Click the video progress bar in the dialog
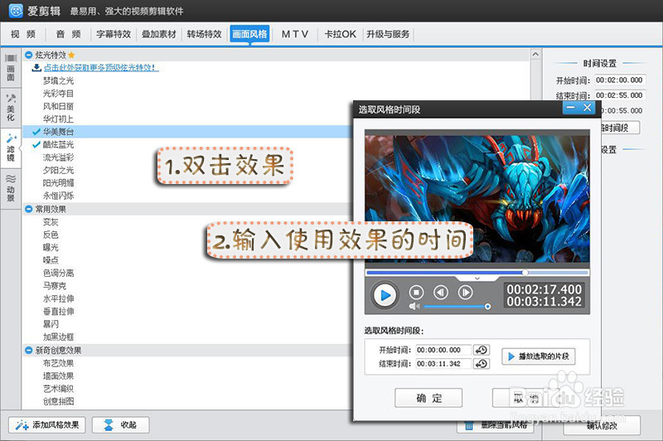The image size is (663, 441). coord(477,273)
